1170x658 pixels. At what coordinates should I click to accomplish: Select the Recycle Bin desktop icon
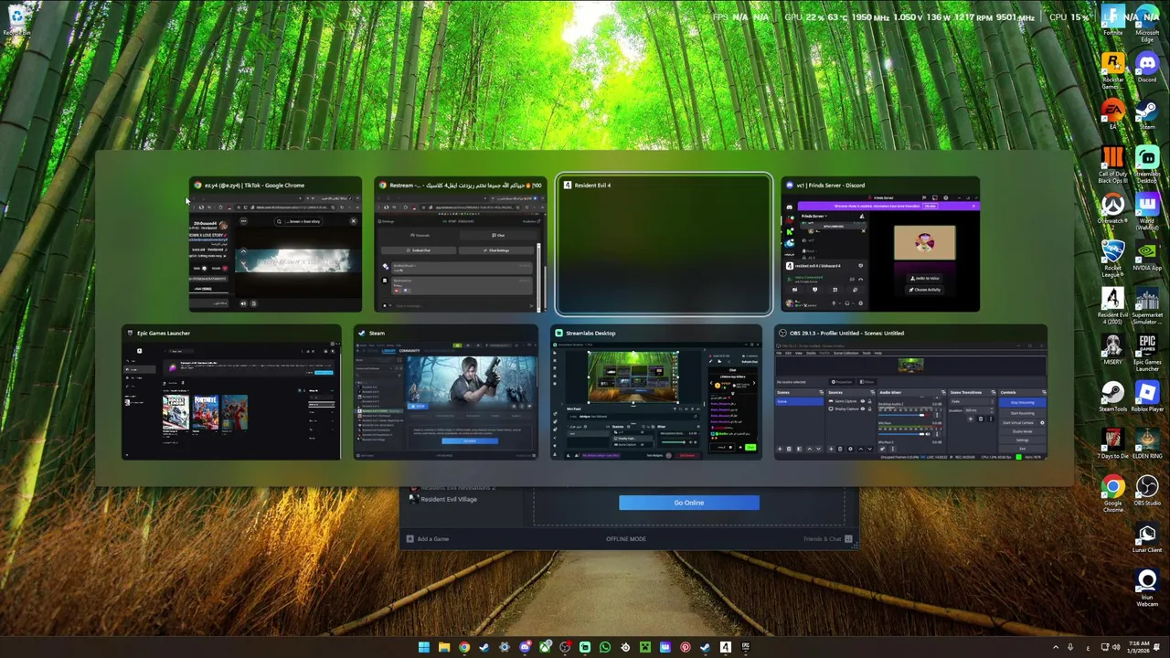coord(16,20)
